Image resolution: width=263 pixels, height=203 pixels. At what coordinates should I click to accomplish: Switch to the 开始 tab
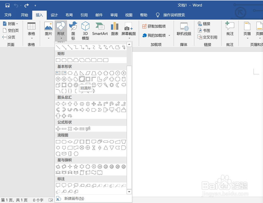(x=24, y=15)
